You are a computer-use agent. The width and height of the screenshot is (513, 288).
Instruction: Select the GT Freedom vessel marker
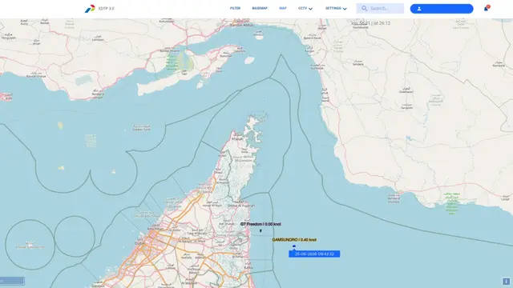(x=261, y=231)
